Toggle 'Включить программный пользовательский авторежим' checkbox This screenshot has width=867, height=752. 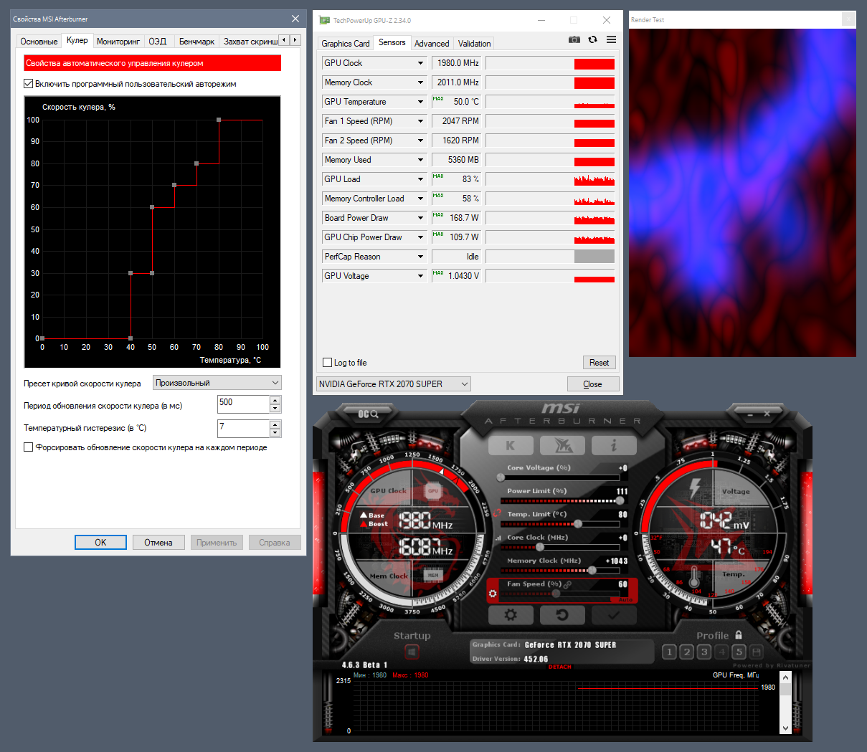29,84
